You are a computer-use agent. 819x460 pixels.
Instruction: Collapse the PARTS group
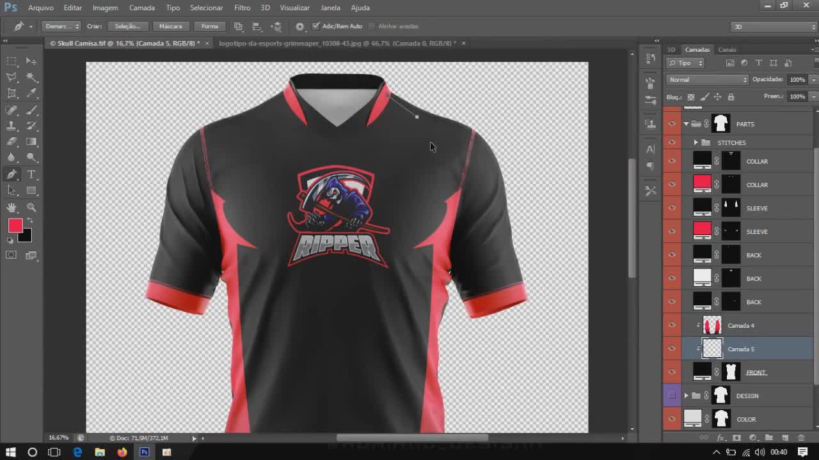pos(687,124)
